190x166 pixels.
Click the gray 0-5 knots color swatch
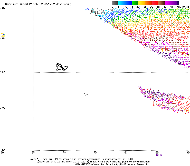115,3
